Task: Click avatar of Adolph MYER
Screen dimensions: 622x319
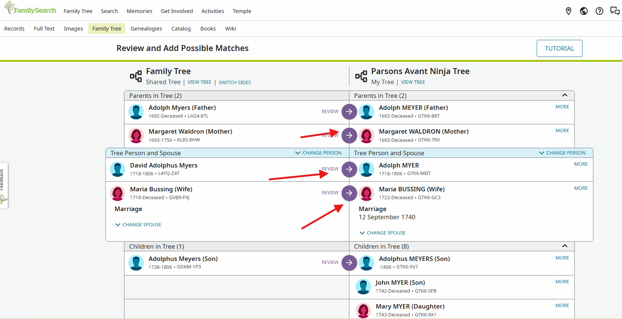Action: coord(366,169)
